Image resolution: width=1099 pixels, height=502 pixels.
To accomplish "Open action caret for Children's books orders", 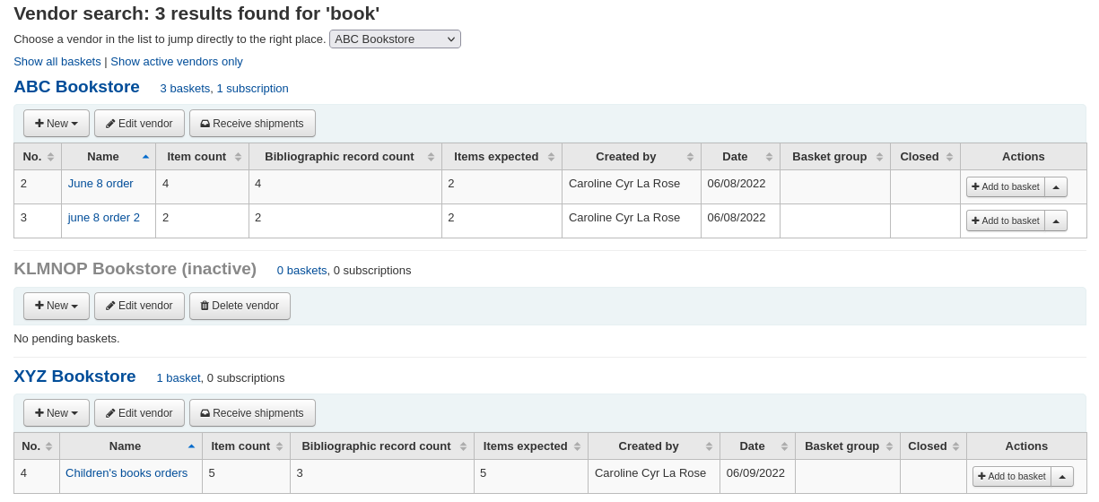I will tap(1062, 477).
